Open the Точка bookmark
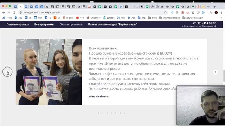The width and height of the screenshot is (225, 126). [7, 18]
